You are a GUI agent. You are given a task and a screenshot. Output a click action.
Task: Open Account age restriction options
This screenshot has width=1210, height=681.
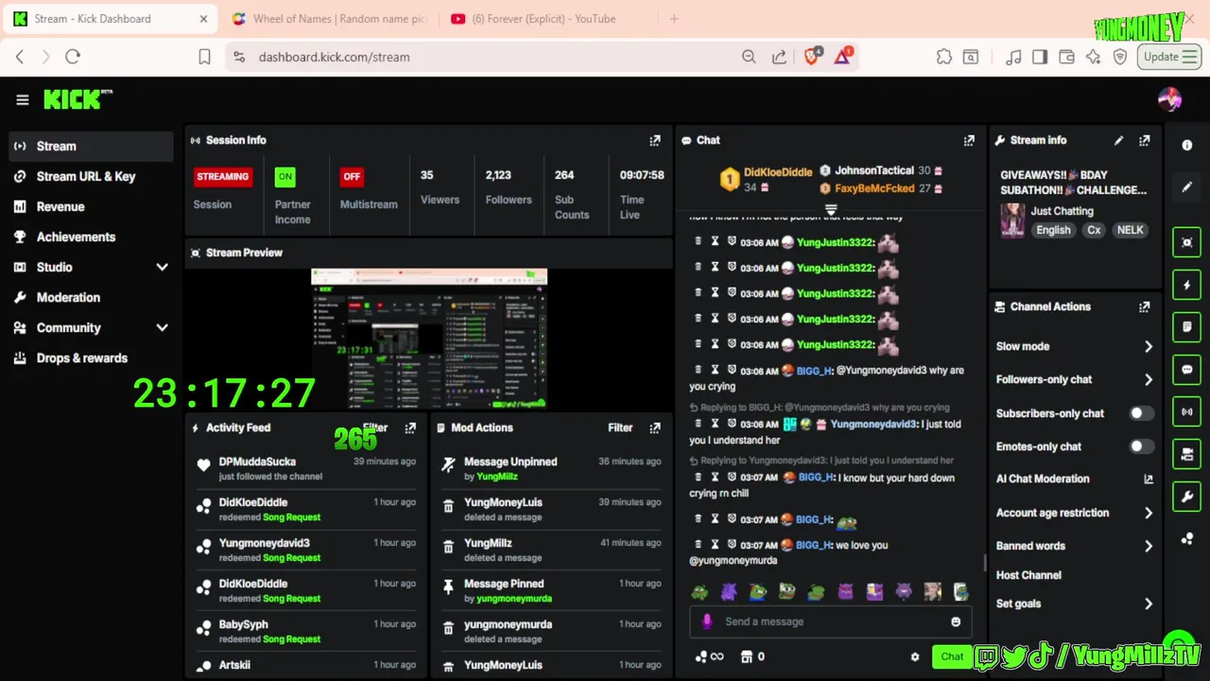1075,513
